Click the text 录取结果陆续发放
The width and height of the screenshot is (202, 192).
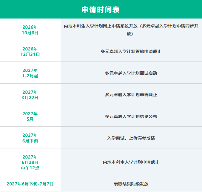(131, 184)
